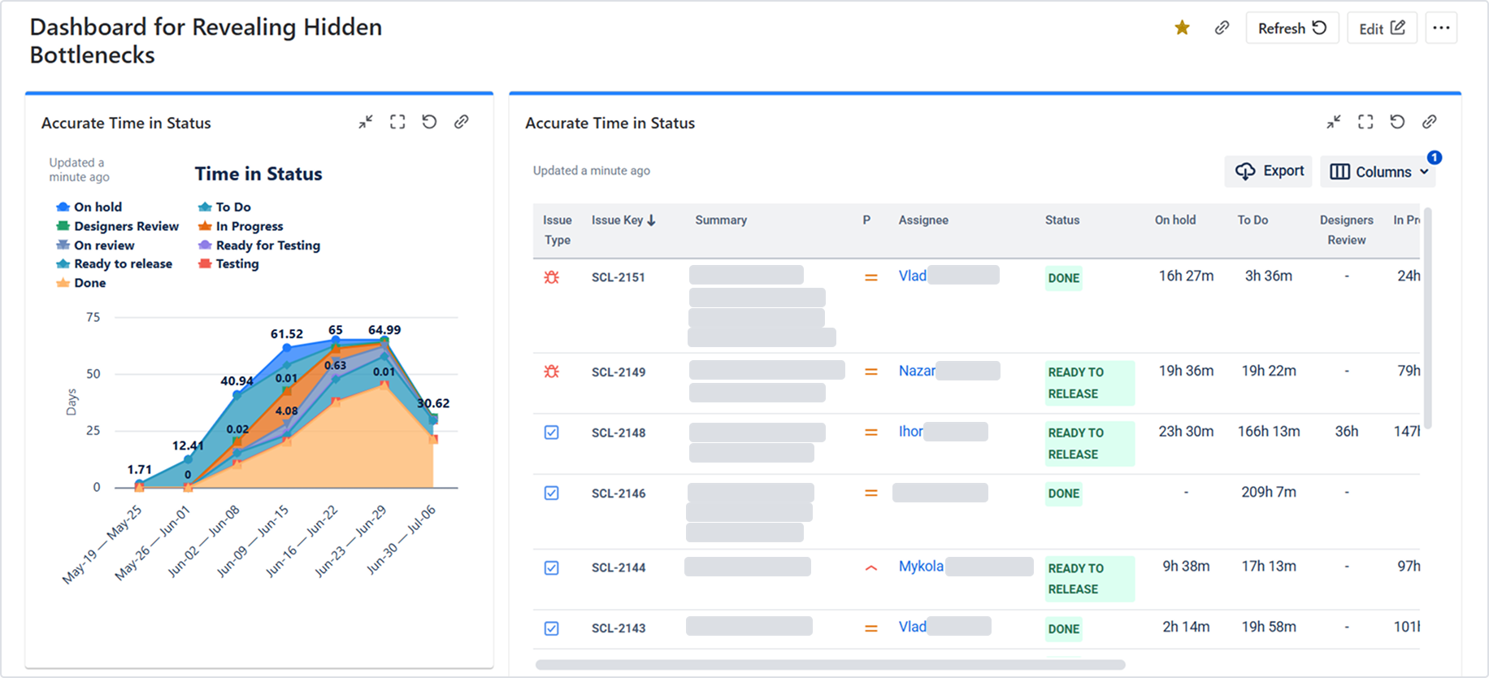
Task: Copy link of the right table gadget
Action: (1429, 122)
